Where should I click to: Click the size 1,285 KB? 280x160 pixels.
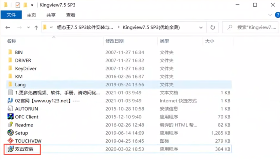[x=221, y=133]
